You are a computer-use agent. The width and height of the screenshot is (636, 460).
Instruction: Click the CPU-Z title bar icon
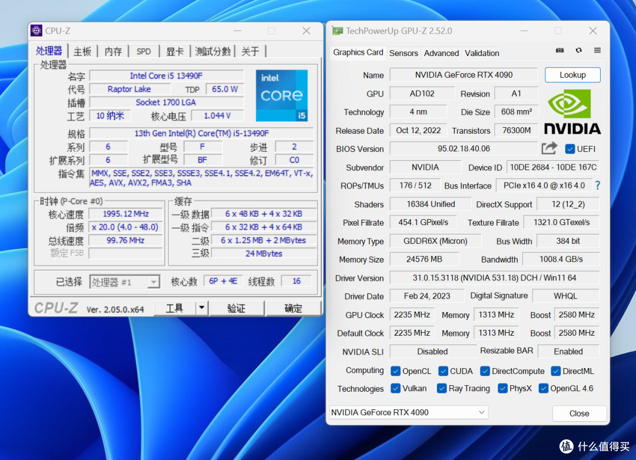click(37, 31)
